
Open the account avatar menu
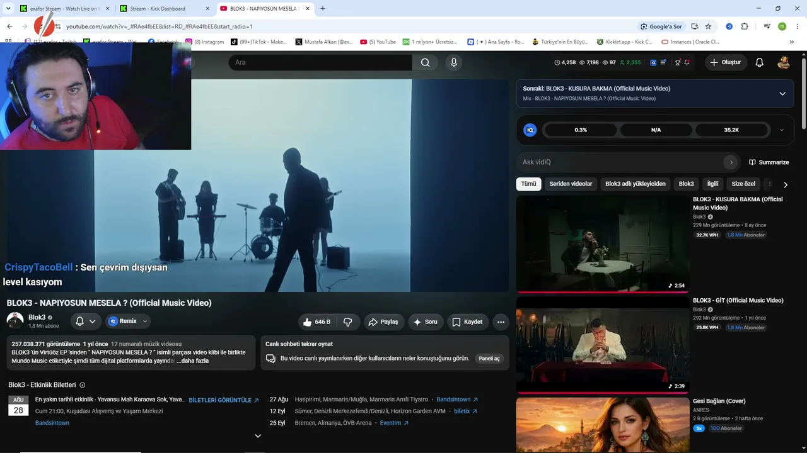click(x=784, y=62)
